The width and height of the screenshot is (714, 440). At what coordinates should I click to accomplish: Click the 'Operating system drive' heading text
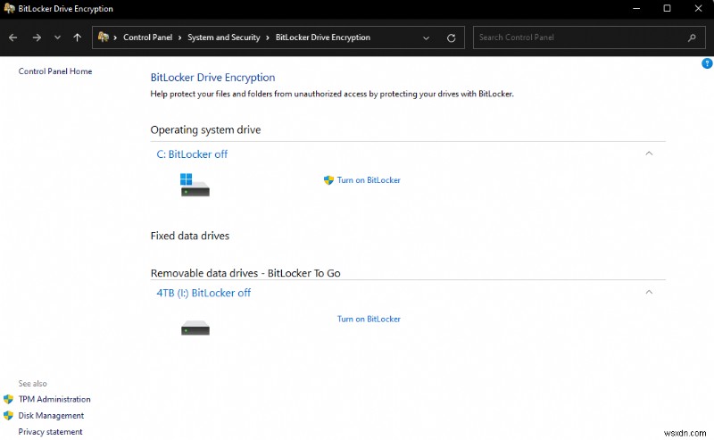pos(205,129)
